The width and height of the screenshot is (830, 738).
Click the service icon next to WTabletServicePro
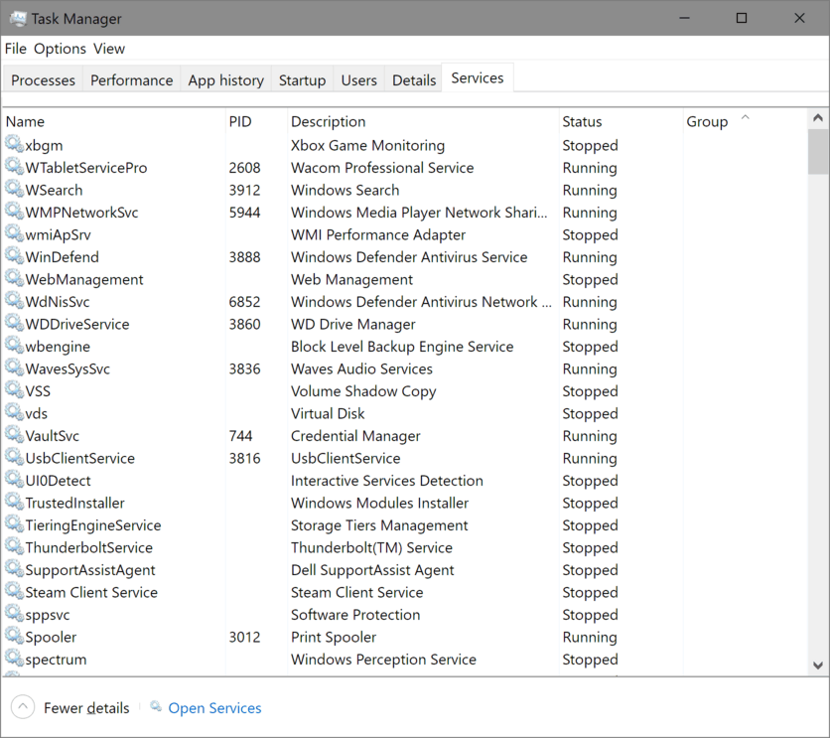point(14,166)
